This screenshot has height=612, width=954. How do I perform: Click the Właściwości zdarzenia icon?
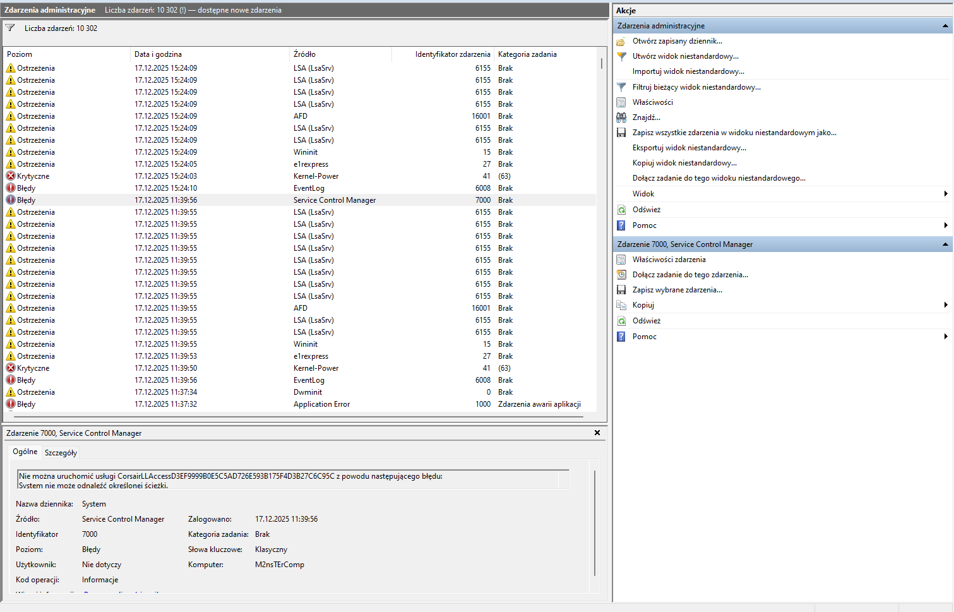click(x=621, y=260)
